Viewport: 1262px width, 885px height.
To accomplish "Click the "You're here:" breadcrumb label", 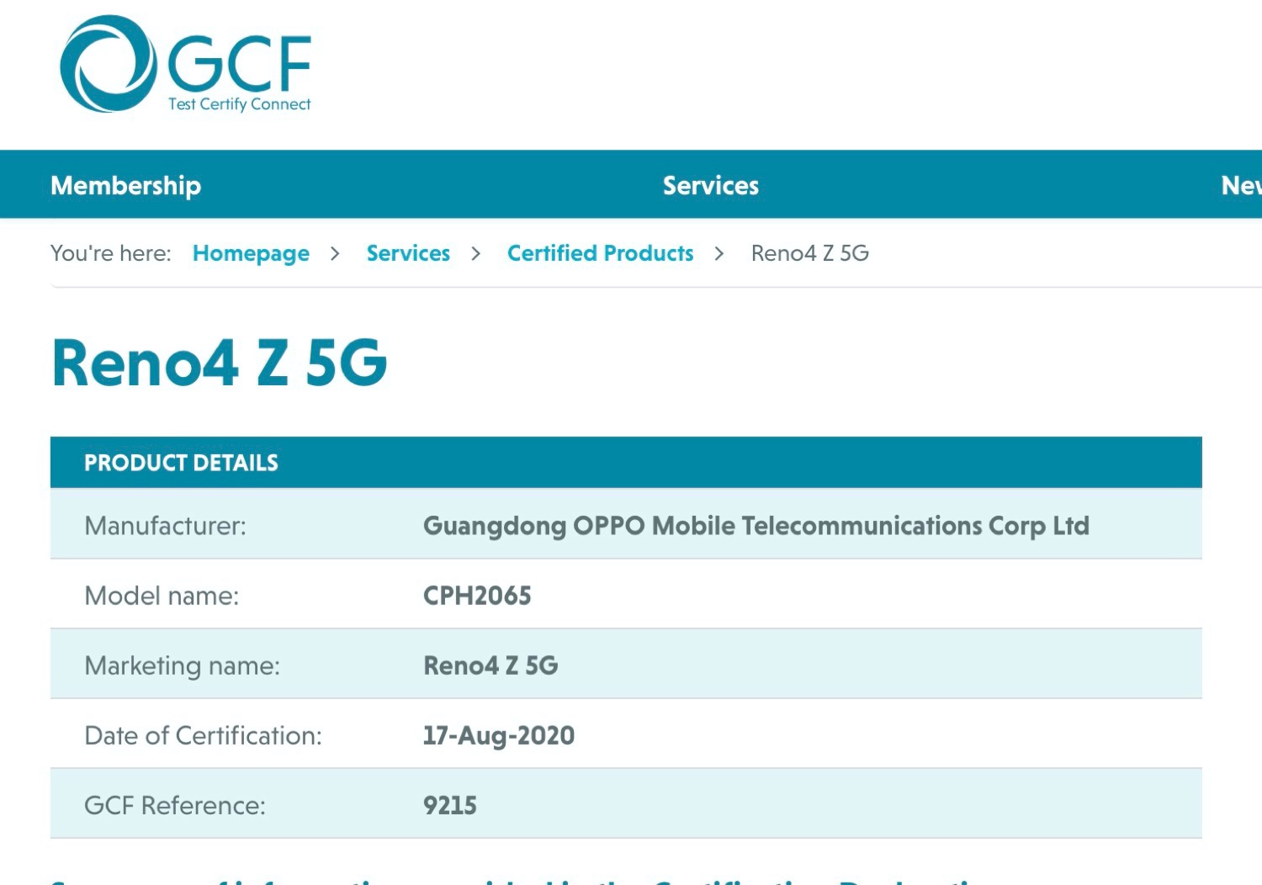I will (110, 253).
